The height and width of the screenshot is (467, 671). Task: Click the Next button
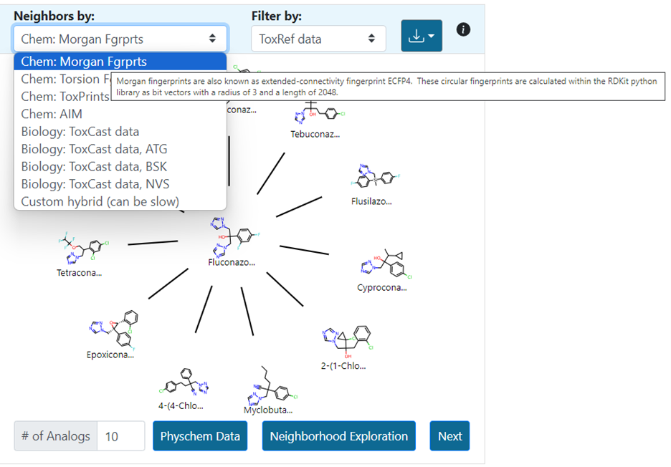449,436
